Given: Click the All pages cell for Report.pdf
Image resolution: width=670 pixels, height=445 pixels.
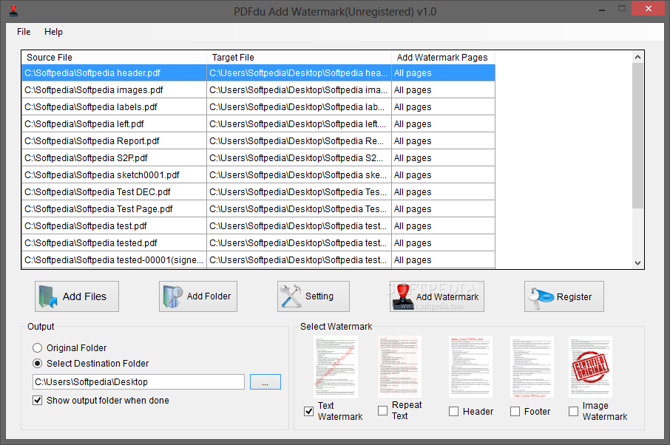Looking at the screenshot, I should [x=443, y=141].
